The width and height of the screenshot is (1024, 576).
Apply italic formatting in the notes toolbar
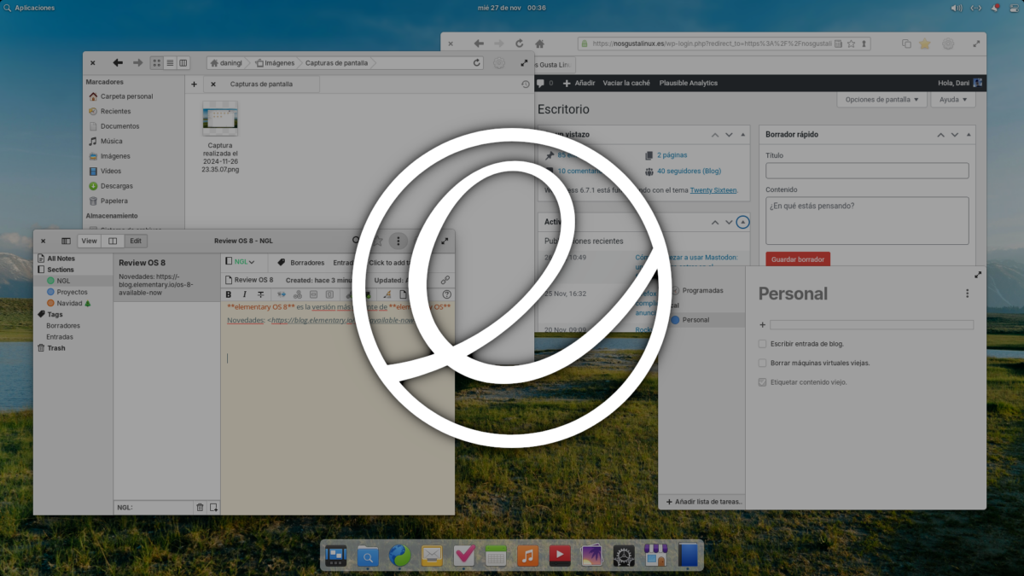[244, 294]
